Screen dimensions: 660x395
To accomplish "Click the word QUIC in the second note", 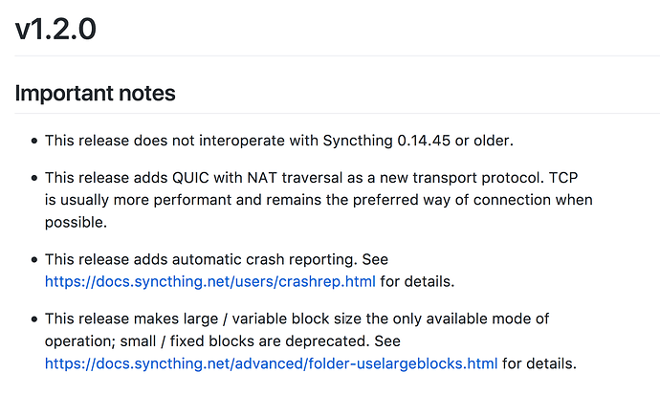I will tap(190, 178).
